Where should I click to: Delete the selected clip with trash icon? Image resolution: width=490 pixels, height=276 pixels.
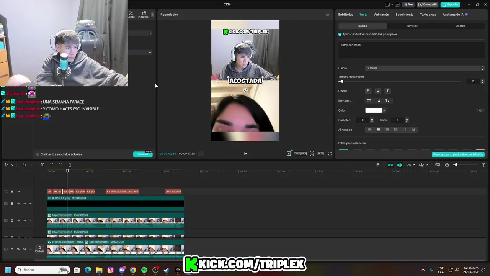click(x=70, y=165)
